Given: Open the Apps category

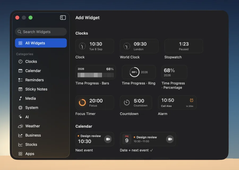Looking at the screenshot, I should (41, 154).
